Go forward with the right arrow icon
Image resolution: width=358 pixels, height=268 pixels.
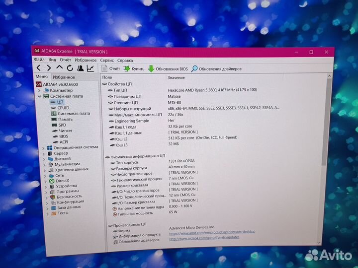49,67
